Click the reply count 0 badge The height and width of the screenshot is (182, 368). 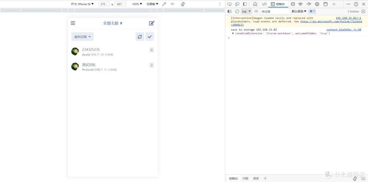coord(152,50)
